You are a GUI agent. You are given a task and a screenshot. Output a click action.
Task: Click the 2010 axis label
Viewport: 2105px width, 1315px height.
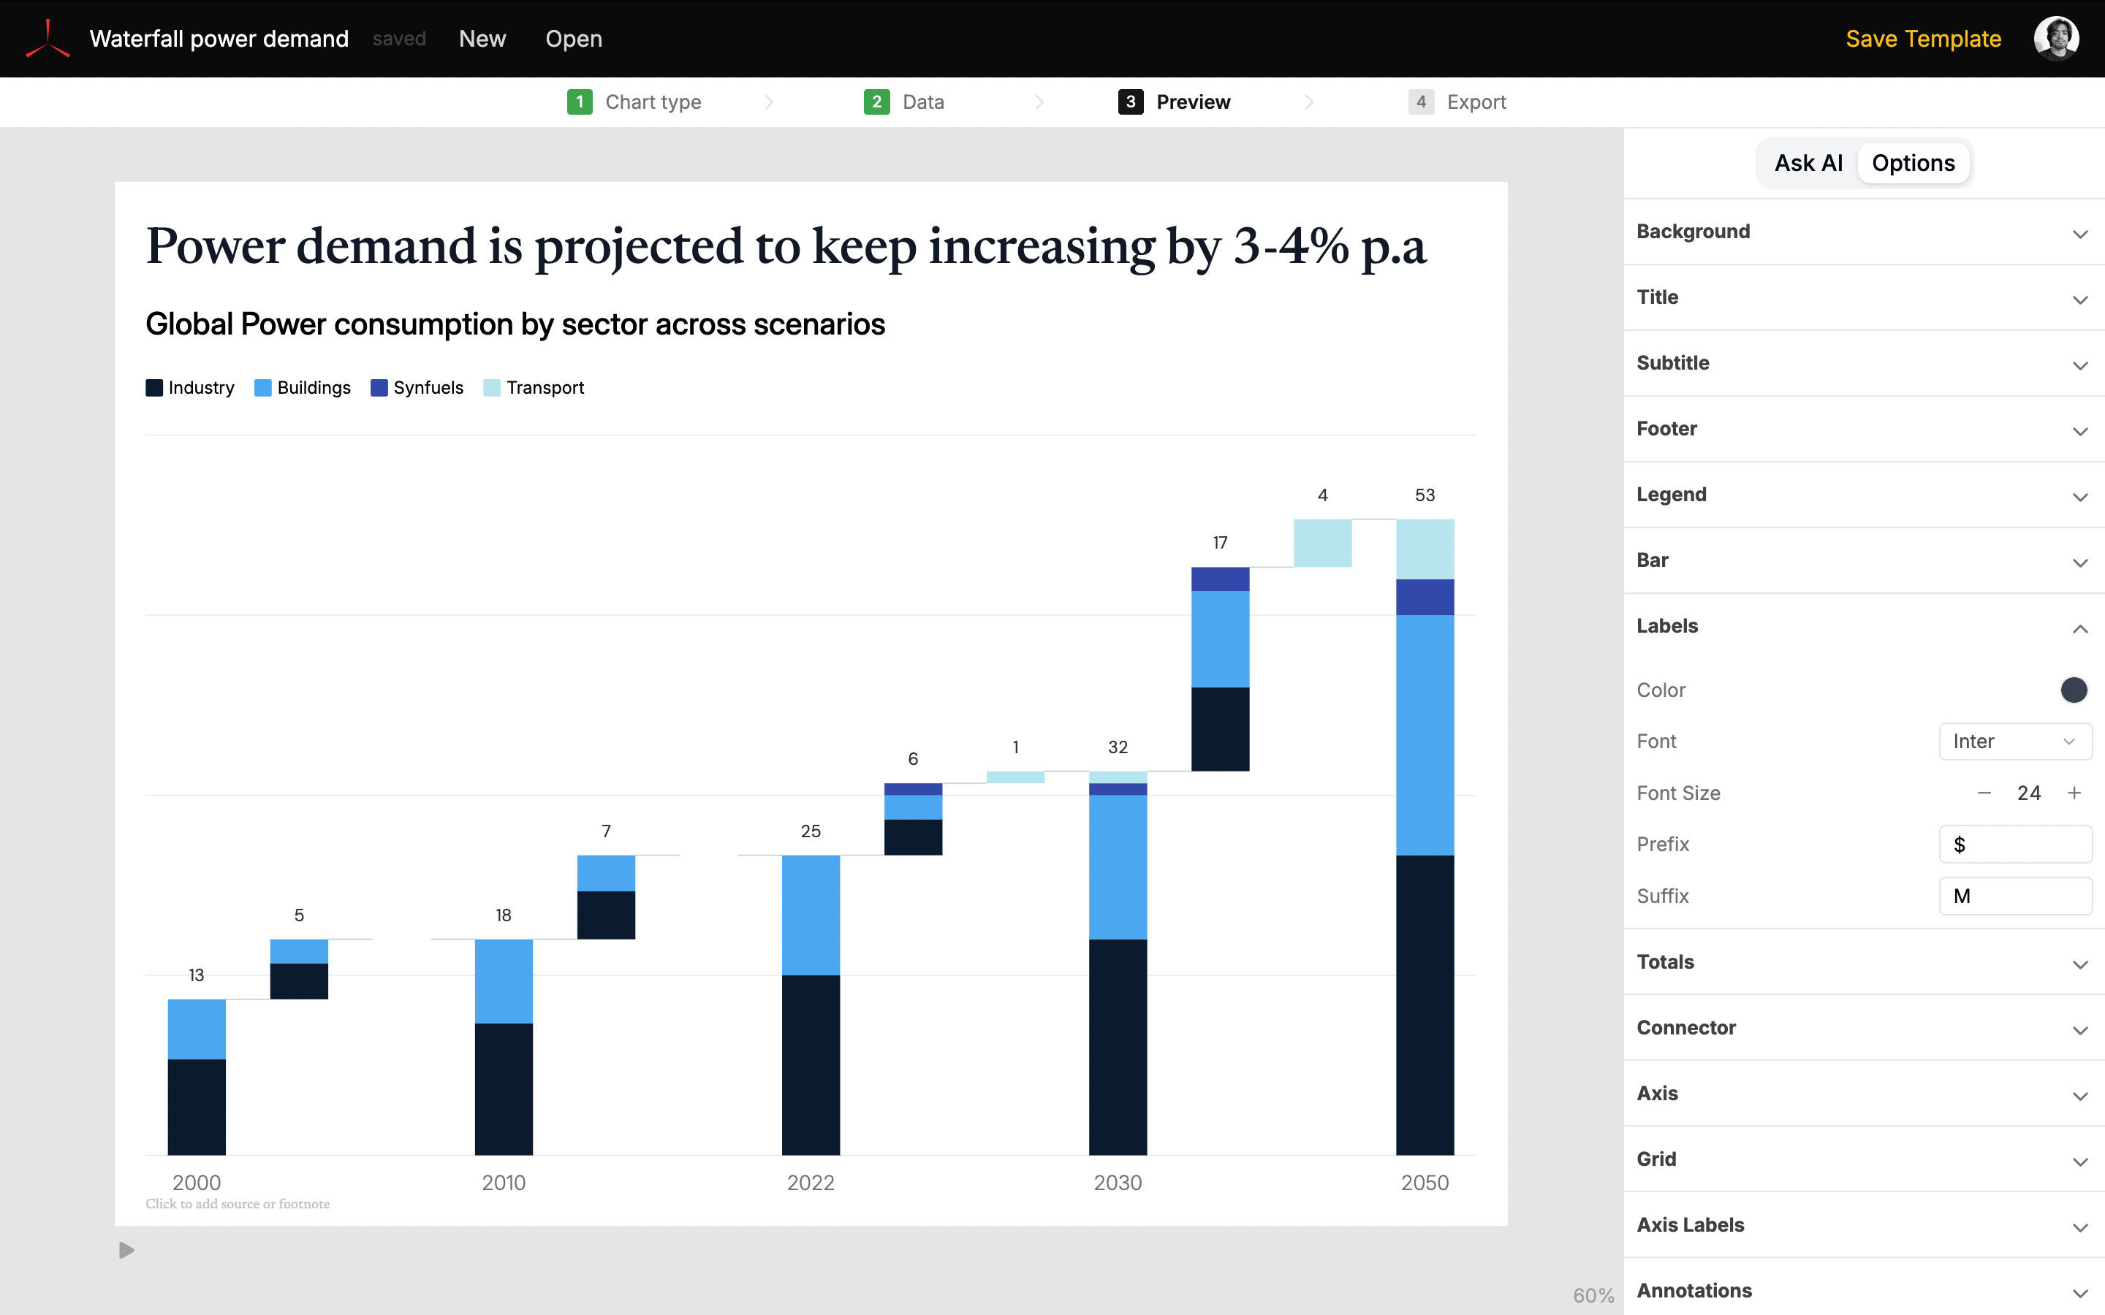(504, 1183)
